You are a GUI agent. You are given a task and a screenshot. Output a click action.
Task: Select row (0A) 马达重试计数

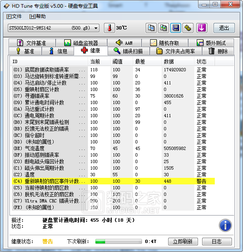[x=113, y=109]
